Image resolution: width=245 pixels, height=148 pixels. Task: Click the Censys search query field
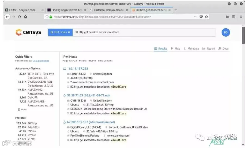click(x=144, y=32)
